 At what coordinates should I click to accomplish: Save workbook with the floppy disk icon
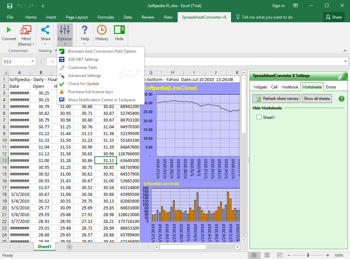[9, 6]
